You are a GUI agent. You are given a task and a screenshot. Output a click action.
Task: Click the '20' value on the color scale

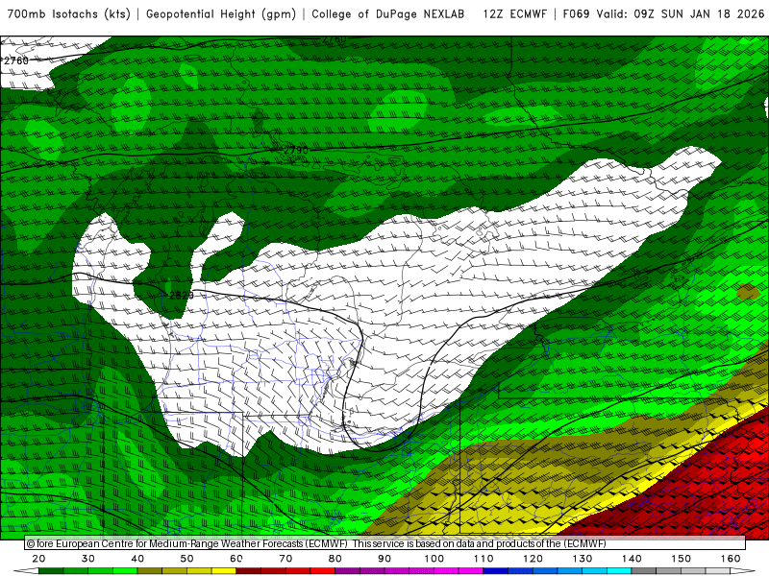point(38,559)
